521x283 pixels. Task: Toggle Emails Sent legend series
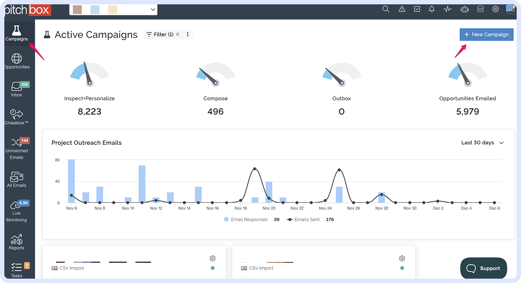coord(303,220)
